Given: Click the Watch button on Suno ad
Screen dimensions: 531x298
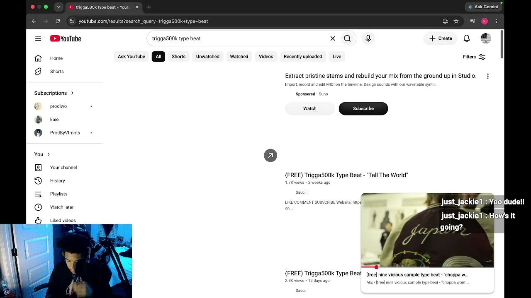Looking at the screenshot, I should (309, 108).
